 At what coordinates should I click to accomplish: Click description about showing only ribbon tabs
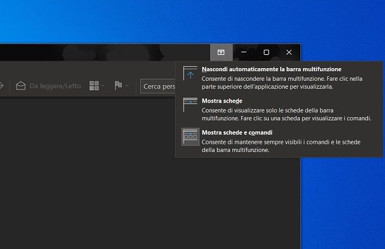click(x=287, y=114)
